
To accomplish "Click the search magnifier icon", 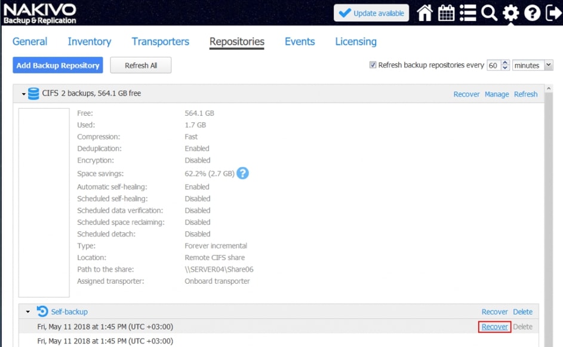I will (489, 13).
